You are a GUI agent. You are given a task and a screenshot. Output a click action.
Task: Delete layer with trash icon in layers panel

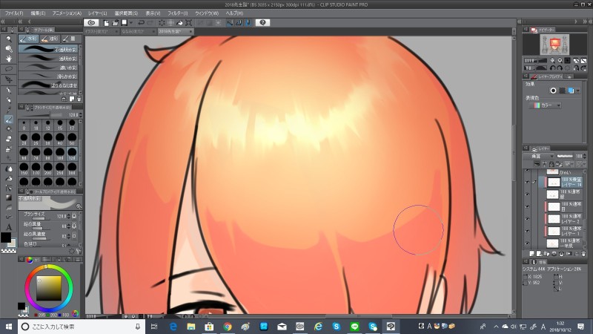[583, 253]
